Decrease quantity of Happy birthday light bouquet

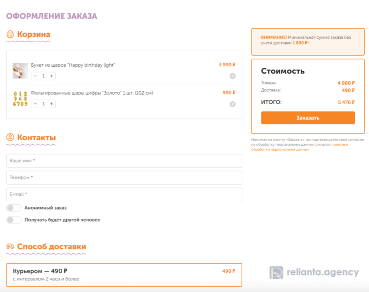click(x=35, y=76)
